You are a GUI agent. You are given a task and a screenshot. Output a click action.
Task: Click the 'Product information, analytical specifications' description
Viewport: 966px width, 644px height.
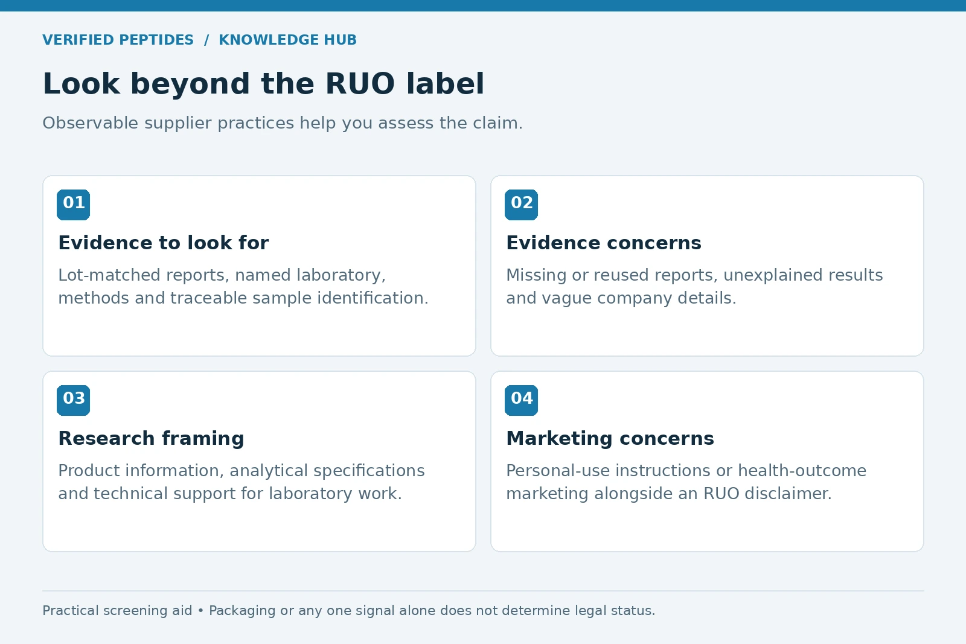(x=241, y=482)
